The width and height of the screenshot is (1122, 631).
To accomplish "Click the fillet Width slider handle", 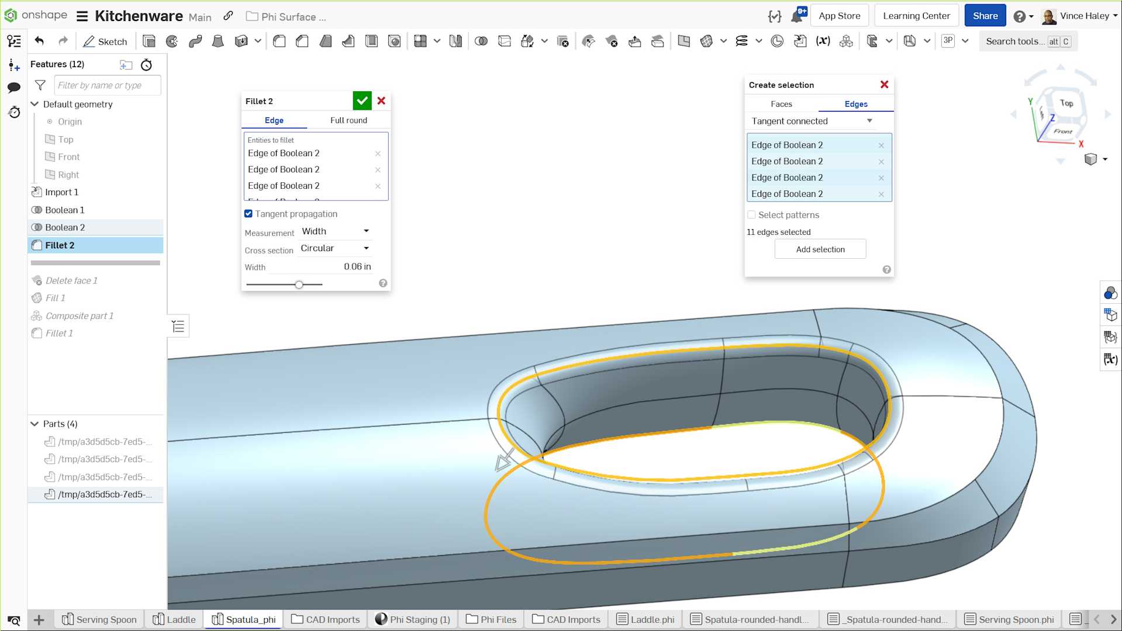I will (299, 285).
